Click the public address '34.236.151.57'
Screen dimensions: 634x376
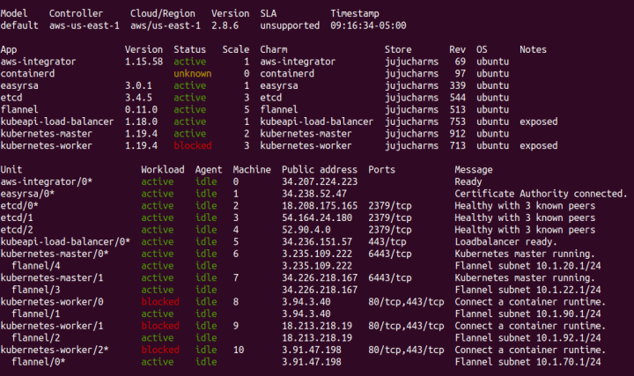click(317, 242)
